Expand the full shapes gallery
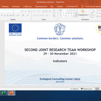Screen dimensions: 101x101 pyautogui.click(x=76, y=16)
